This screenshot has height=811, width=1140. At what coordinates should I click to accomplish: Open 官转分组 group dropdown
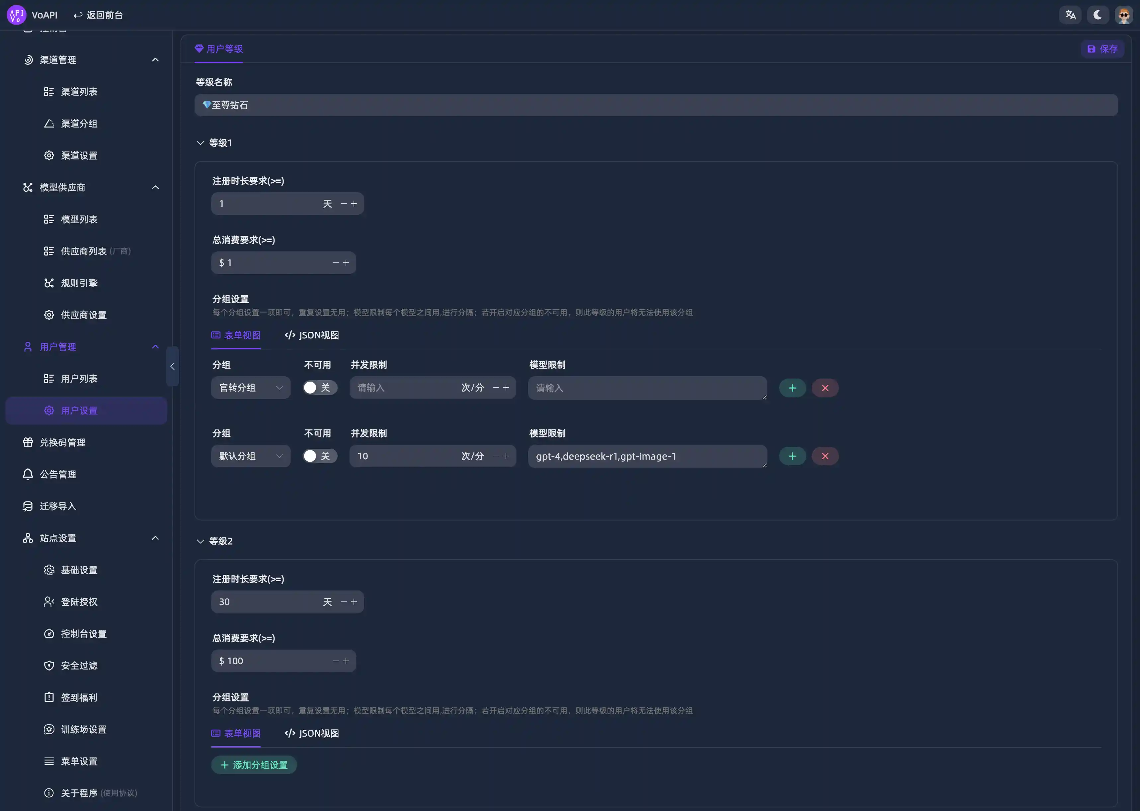[251, 388]
